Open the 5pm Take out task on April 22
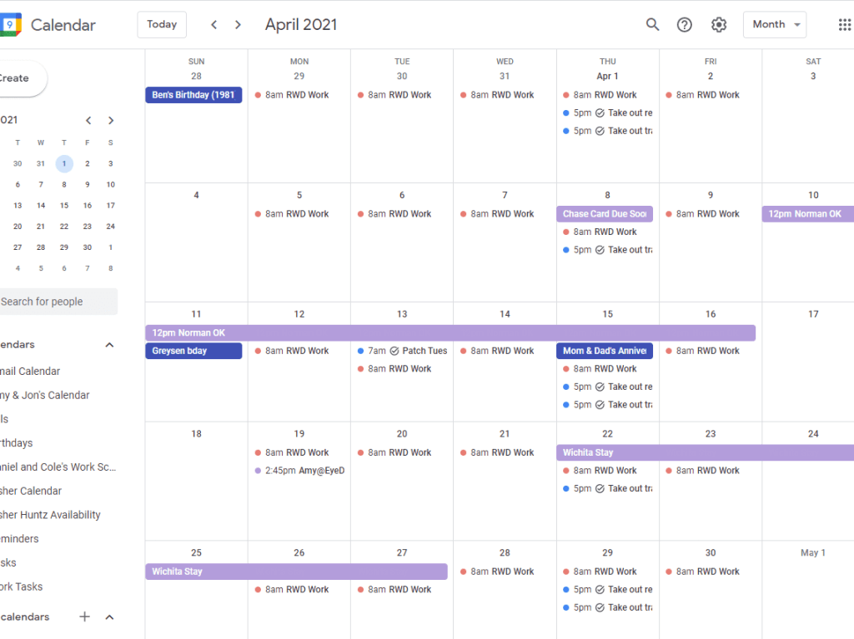The width and height of the screenshot is (854, 639). (x=608, y=489)
